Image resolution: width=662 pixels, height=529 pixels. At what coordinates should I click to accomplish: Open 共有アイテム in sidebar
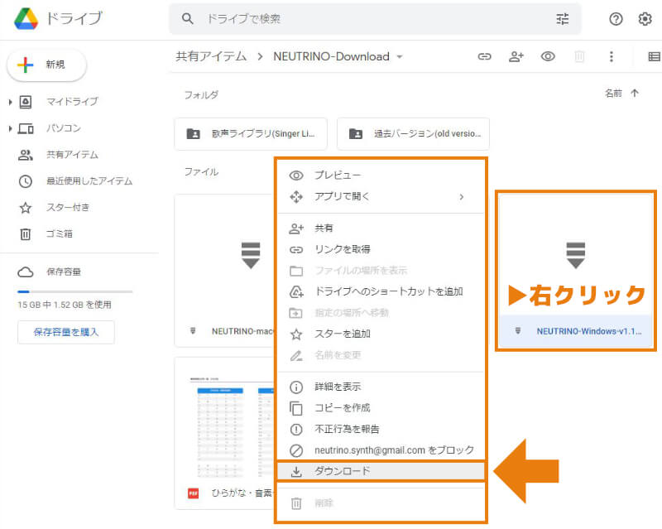click(72, 155)
